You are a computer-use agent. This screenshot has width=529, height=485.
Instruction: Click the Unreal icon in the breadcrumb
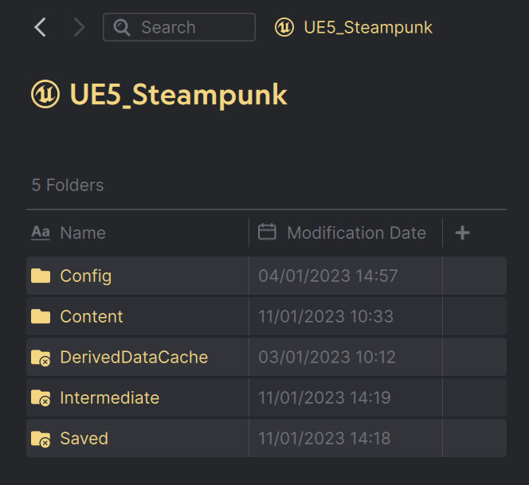[x=284, y=27]
